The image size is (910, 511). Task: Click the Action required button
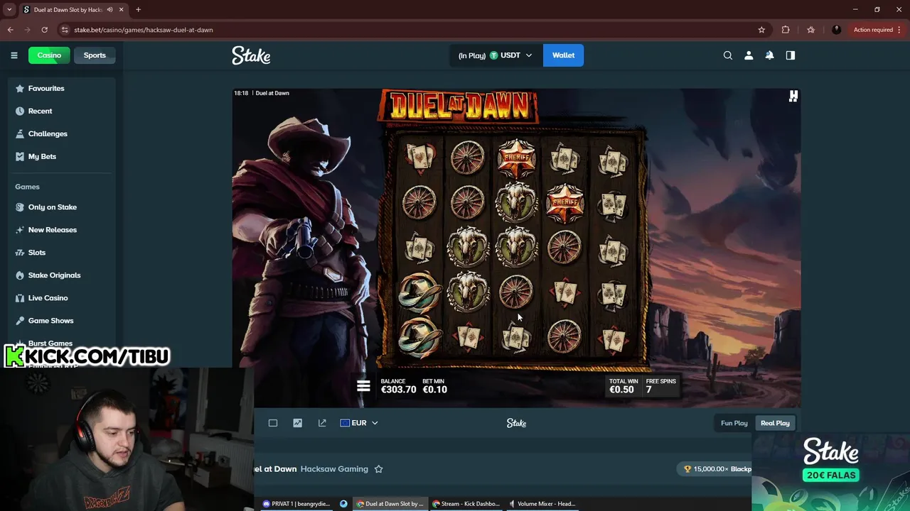pos(877,30)
